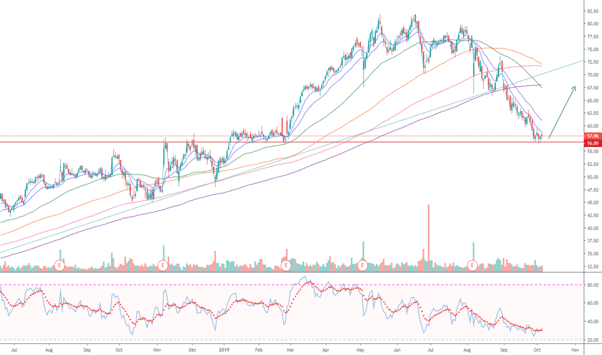Open the earnings marker in August 2019
The height and width of the screenshot is (355, 602).
coord(472,265)
